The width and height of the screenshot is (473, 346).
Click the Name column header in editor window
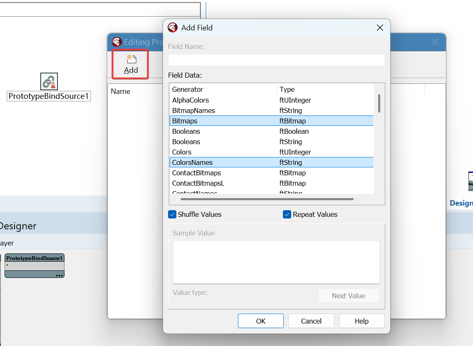[120, 91]
